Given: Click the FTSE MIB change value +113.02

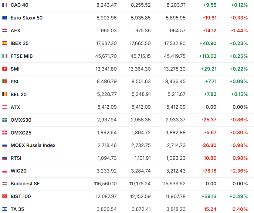Looking at the screenshot, I should (x=208, y=56).
